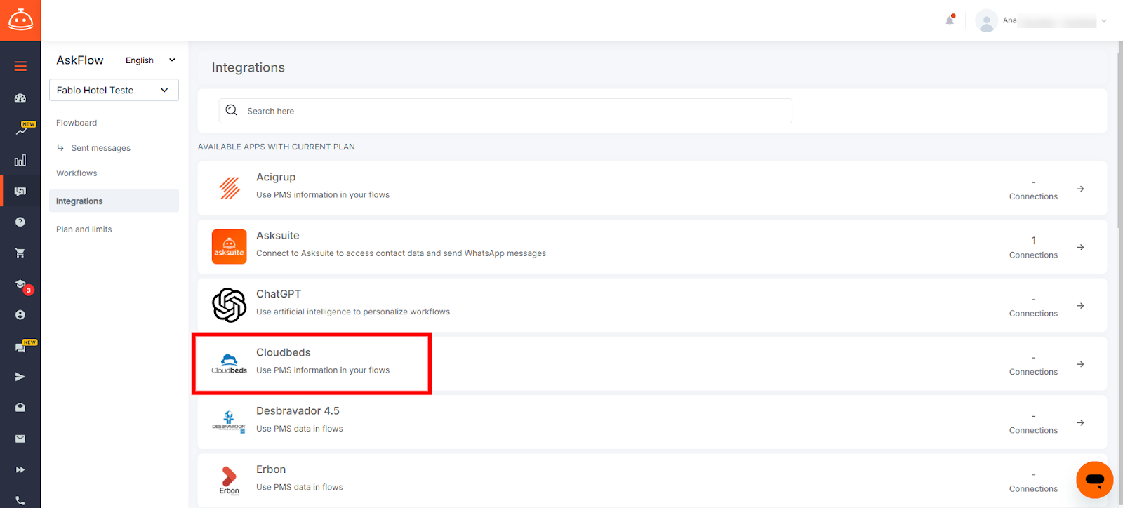Open ChatGPT integration via its arrow
The image size is (1123, 508).
pyautogui.click(x=1081, y=306)
